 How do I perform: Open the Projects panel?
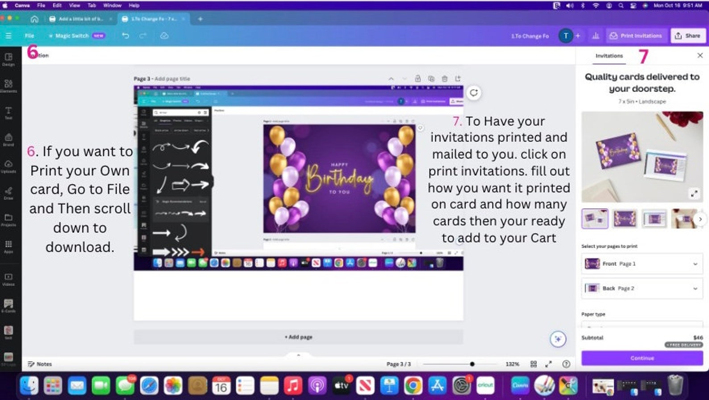tap(8, 220)
